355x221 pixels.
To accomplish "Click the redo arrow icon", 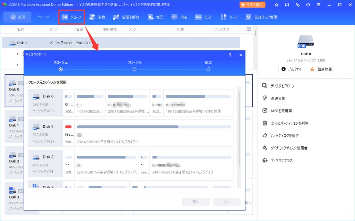I will (47, 17).
